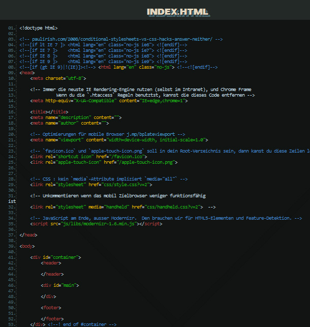
Task: Click the link rel="shortcut icon" line
Action: coord(88,157)
